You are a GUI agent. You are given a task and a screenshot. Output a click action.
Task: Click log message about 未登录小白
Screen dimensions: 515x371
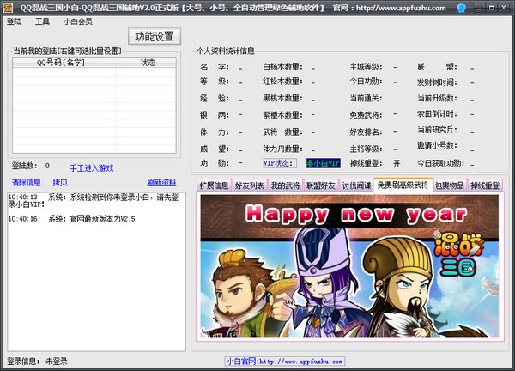point(94,200)
